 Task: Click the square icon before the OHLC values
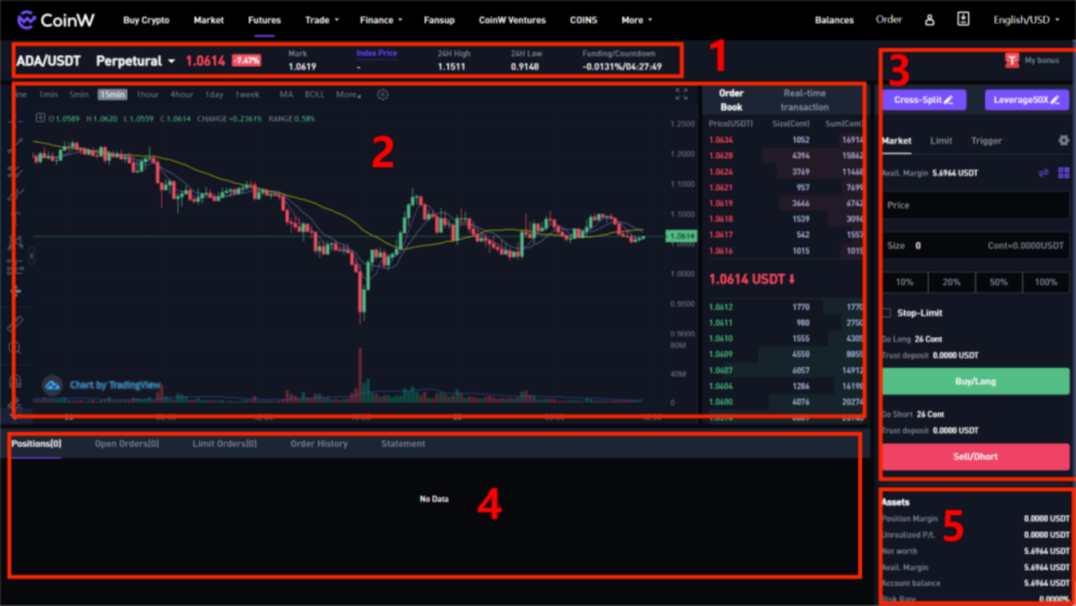pos(40,118)
